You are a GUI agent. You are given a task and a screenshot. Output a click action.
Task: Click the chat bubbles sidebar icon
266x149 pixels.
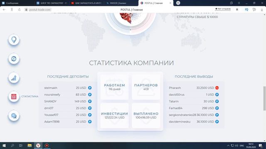(14, 116)
